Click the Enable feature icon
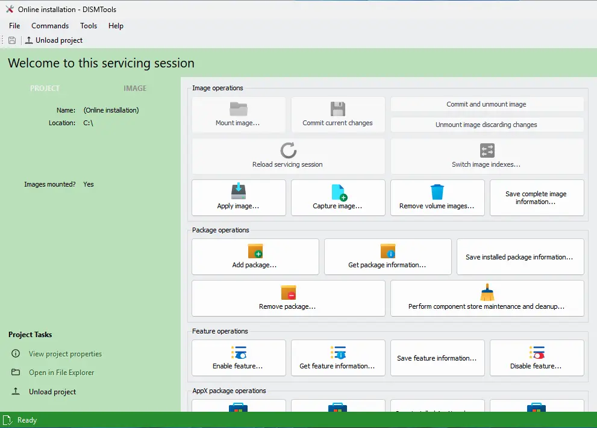The width and height of the screenshot is (597, 428). click(x=239, y=352)
